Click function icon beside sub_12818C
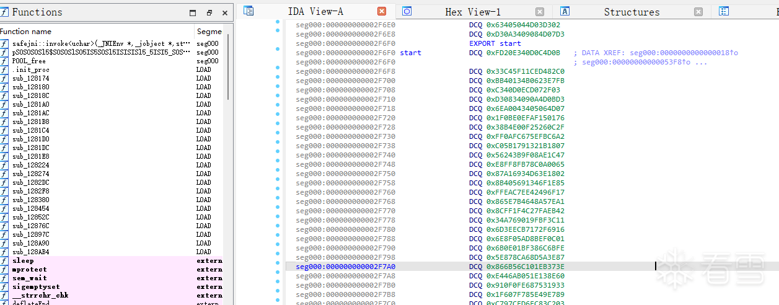Viewport: 779px width, 305px height. 4,96
